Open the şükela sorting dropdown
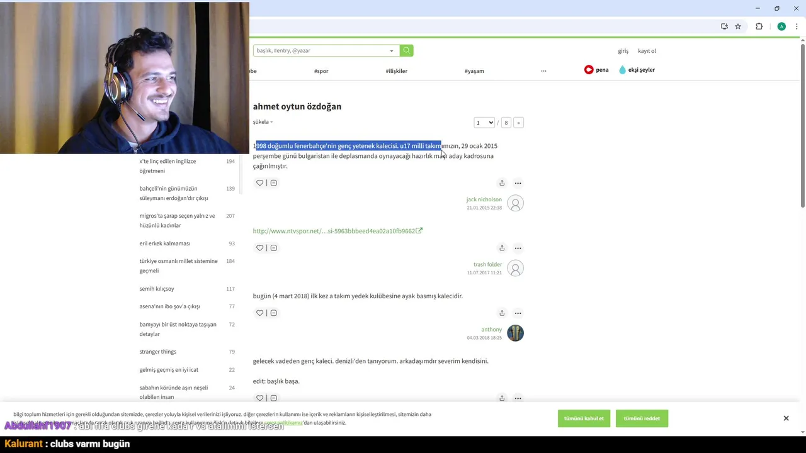The height and width of the screenshot is (453, 806). point(263,122)
